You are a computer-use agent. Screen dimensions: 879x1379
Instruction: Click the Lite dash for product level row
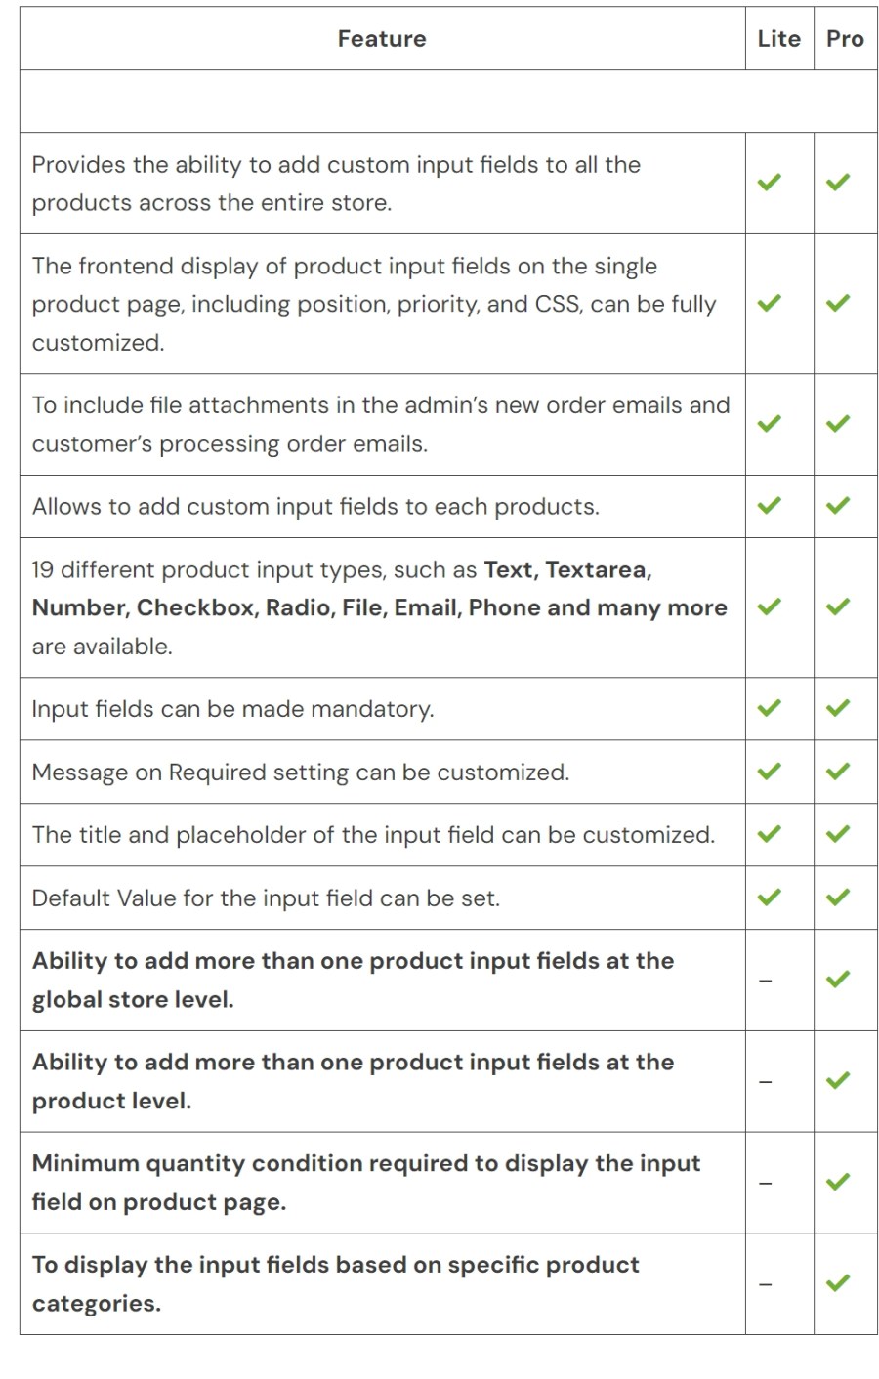pos(766,1081)
